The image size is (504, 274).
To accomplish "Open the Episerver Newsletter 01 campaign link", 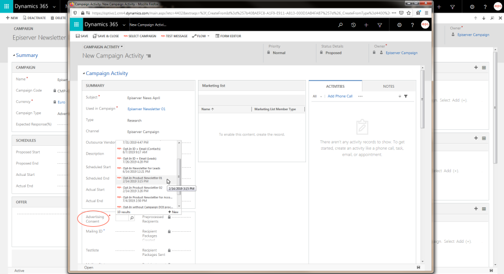I will tap(146, 109).
